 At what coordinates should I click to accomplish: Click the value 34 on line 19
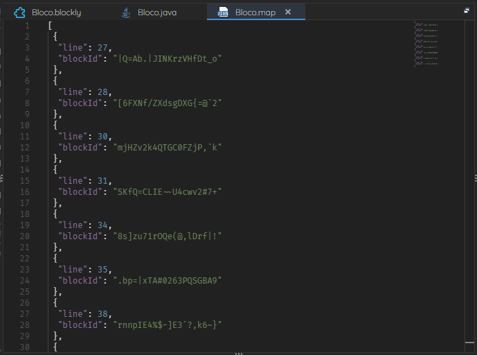click(102, 225)
